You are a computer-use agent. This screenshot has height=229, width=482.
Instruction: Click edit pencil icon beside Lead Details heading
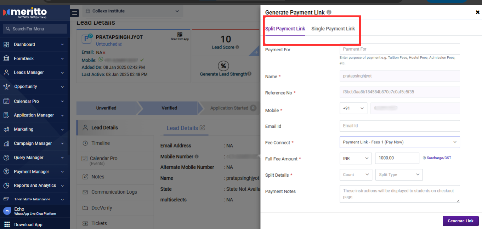tap(202, 128)
